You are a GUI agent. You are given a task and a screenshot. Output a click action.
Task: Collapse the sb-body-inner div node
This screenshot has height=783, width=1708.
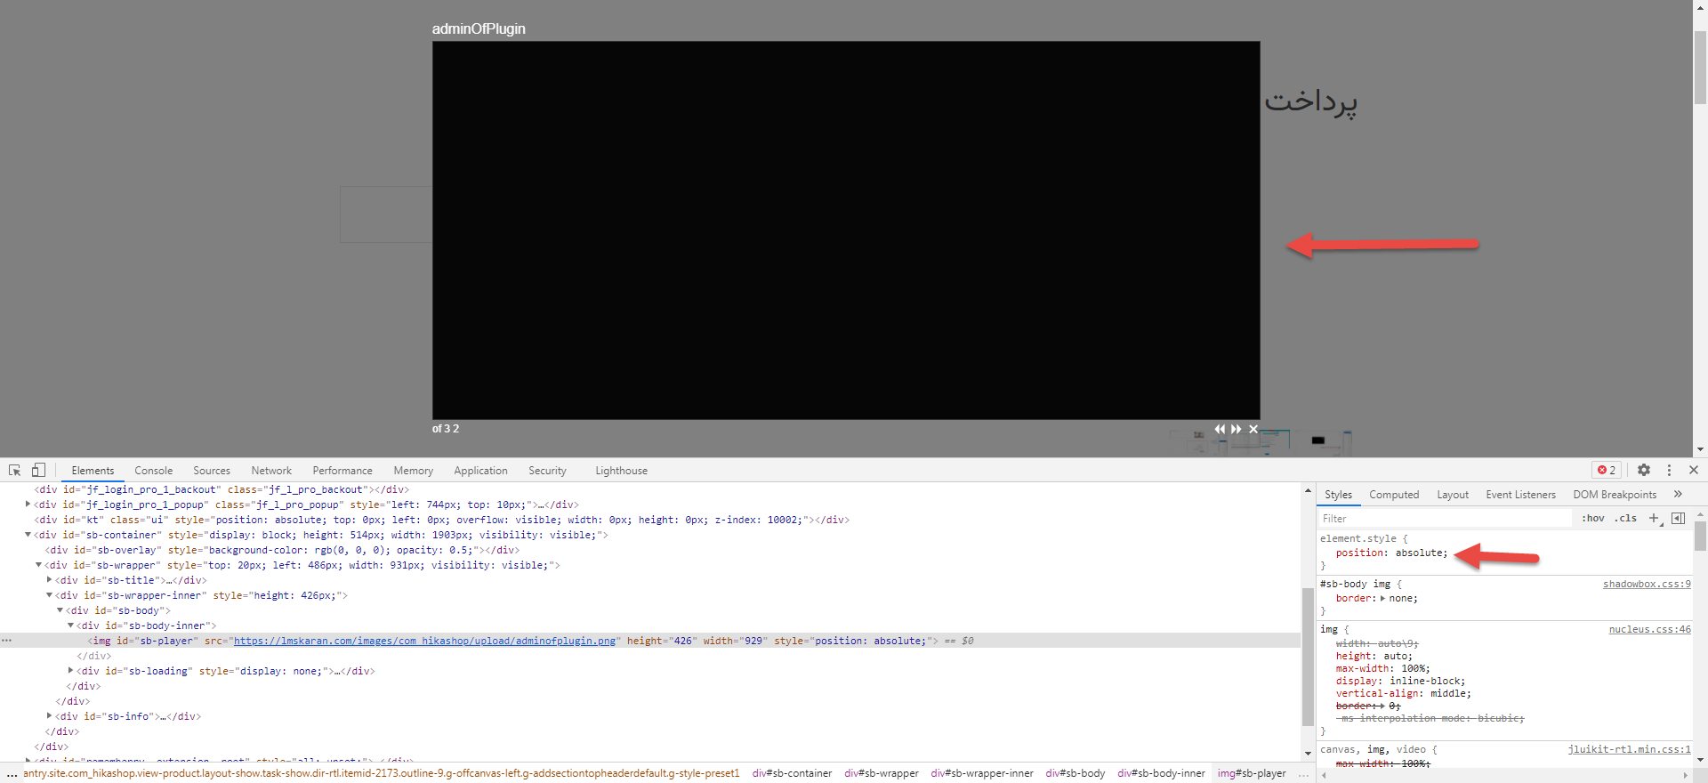pos(70,626)
